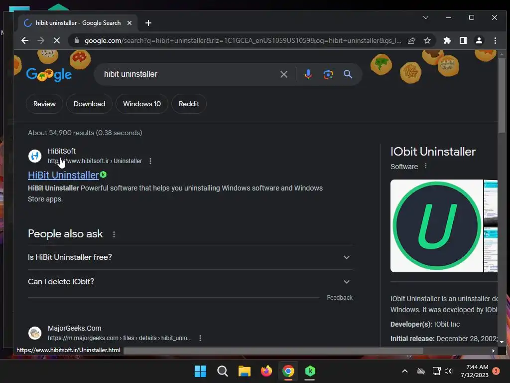Open the HiBit Uninstaller result link
Image resolution: width=510 pixels, height=383 pixels.
[x=63, y=175]
